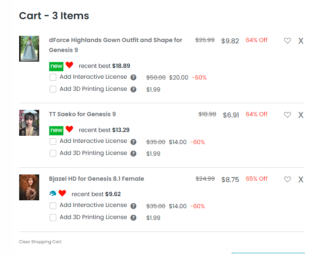The height and width of the screenshot is (254, 324).
Task: Click Clear Shopping Cart link
Action: 40,242
